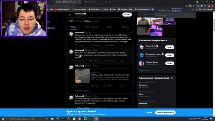Screen dimensions: 215x121
Task: Retweet the first Роблокс tweet
Action: (x=92, y=45)
